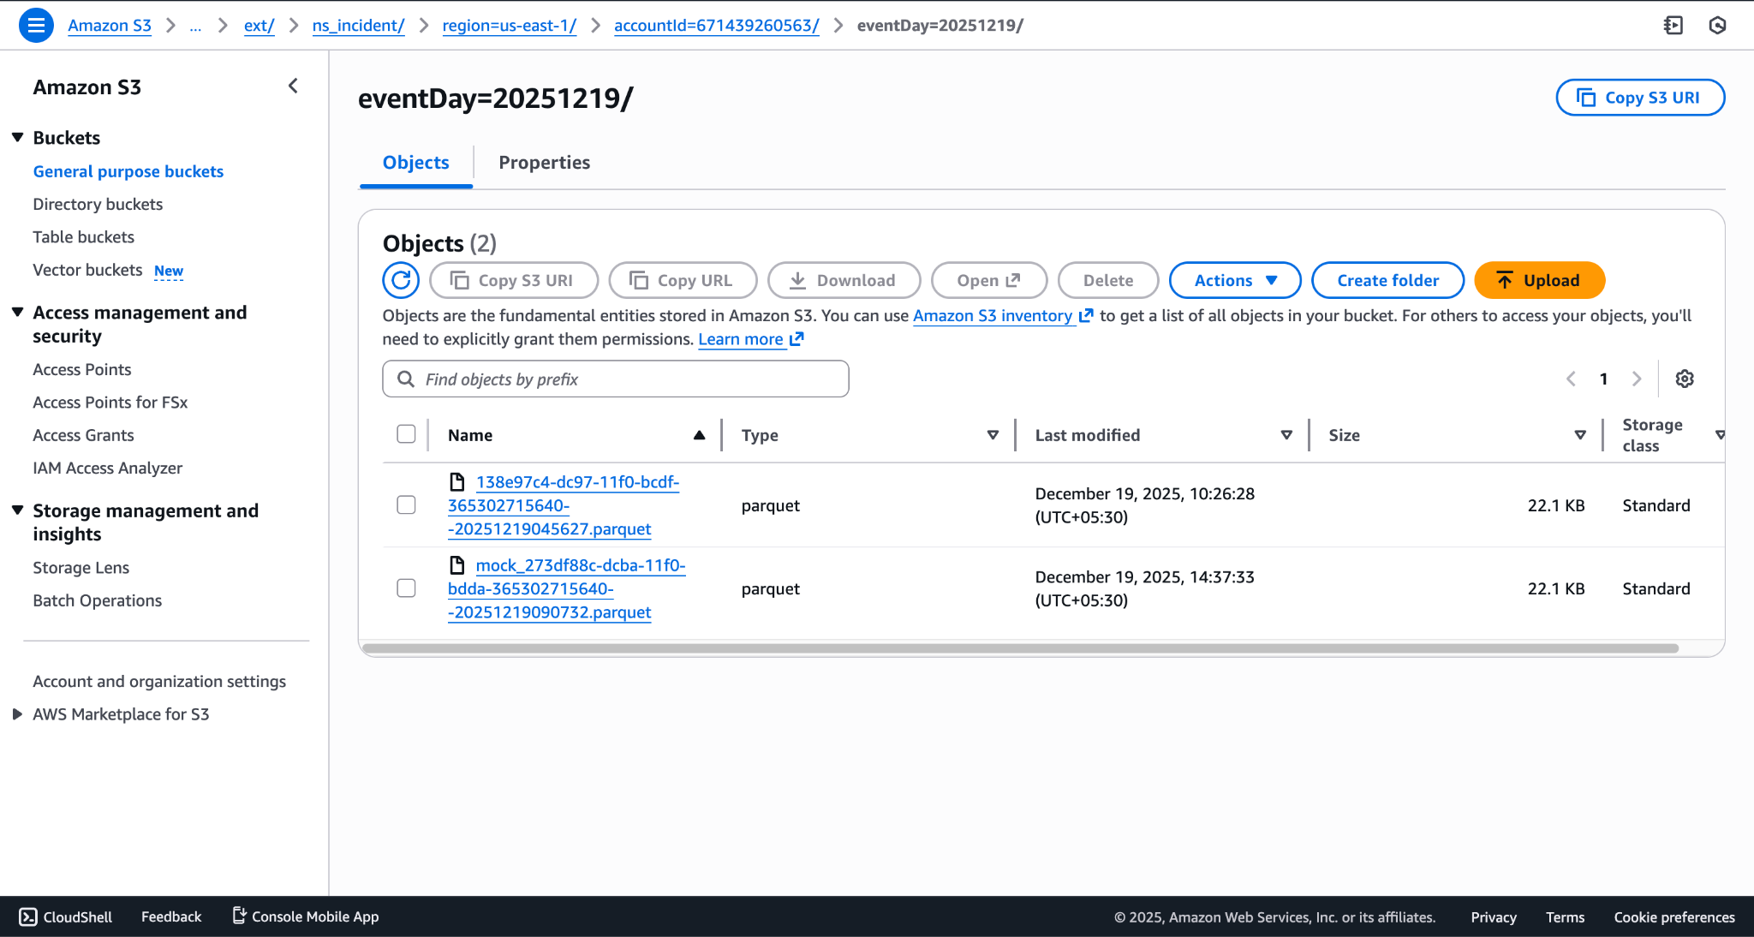Go to next page of objects
Screen dimensions: 1754x937
point(1637,379)
